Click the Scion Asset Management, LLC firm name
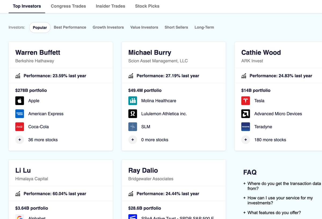The height and width of the screenshot is (219, 322). 158,61
